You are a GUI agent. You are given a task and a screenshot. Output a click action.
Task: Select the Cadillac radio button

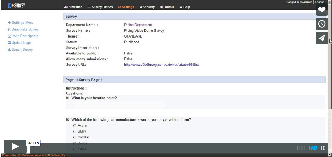coord(75,137)
